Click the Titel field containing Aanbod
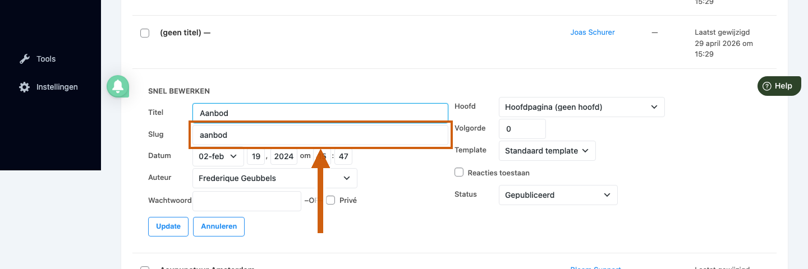The image size is (808, 269). 320,113
